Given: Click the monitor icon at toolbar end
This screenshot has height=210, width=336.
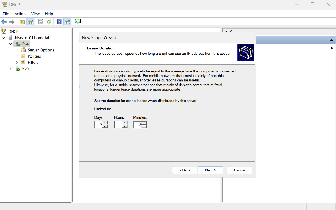Looking at the screenshot, I should (x=78, y=22).
